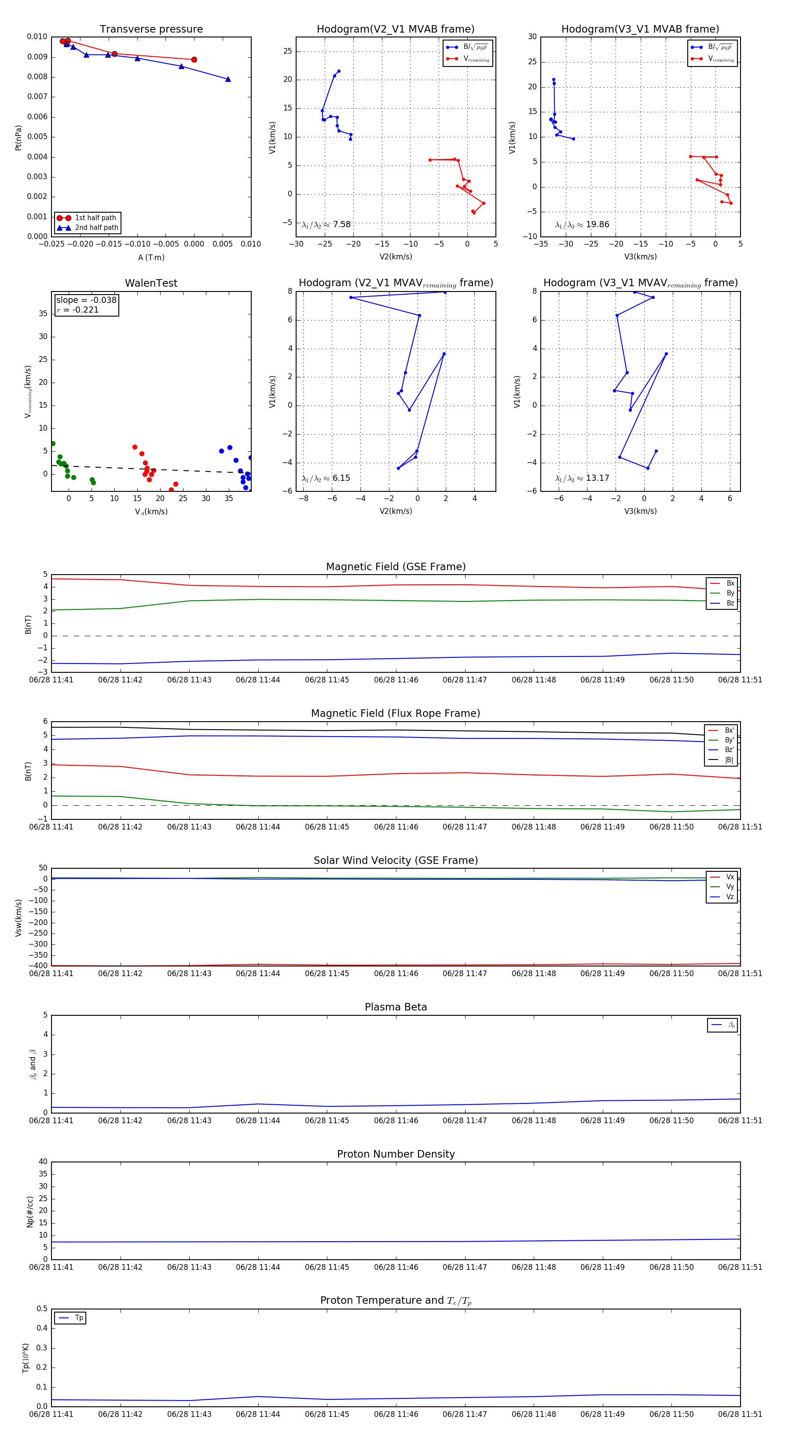
Task: Click '06/28 11:46' tick under Plasma Beta plot
Action: (x=396, y=1120)
